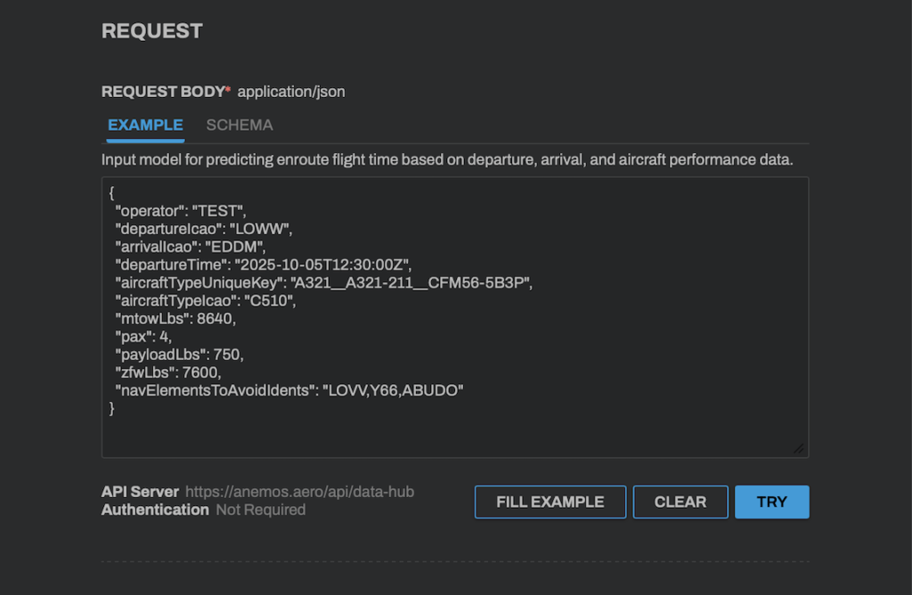Click the empty area below JSON closing brace
Screen dimensions: 912x595
click(x=445, y=432)
